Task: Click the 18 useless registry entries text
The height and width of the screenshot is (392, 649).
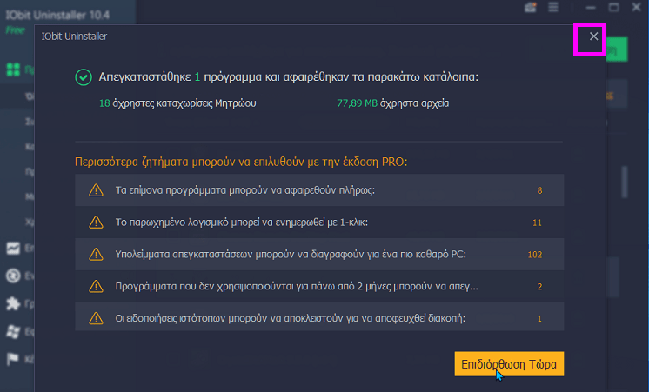Action: click(177, 103)
